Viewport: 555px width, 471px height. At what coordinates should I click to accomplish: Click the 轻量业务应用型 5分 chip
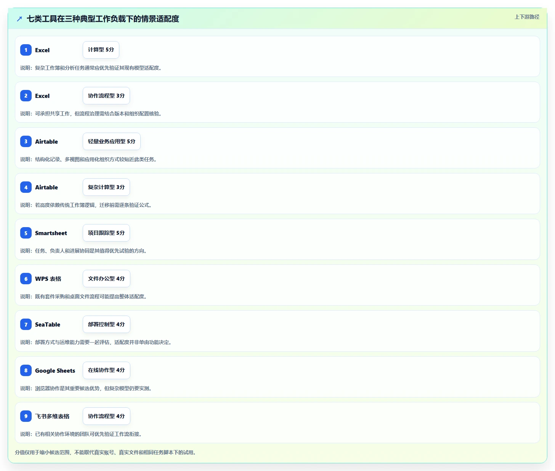(x=112, y=141)
